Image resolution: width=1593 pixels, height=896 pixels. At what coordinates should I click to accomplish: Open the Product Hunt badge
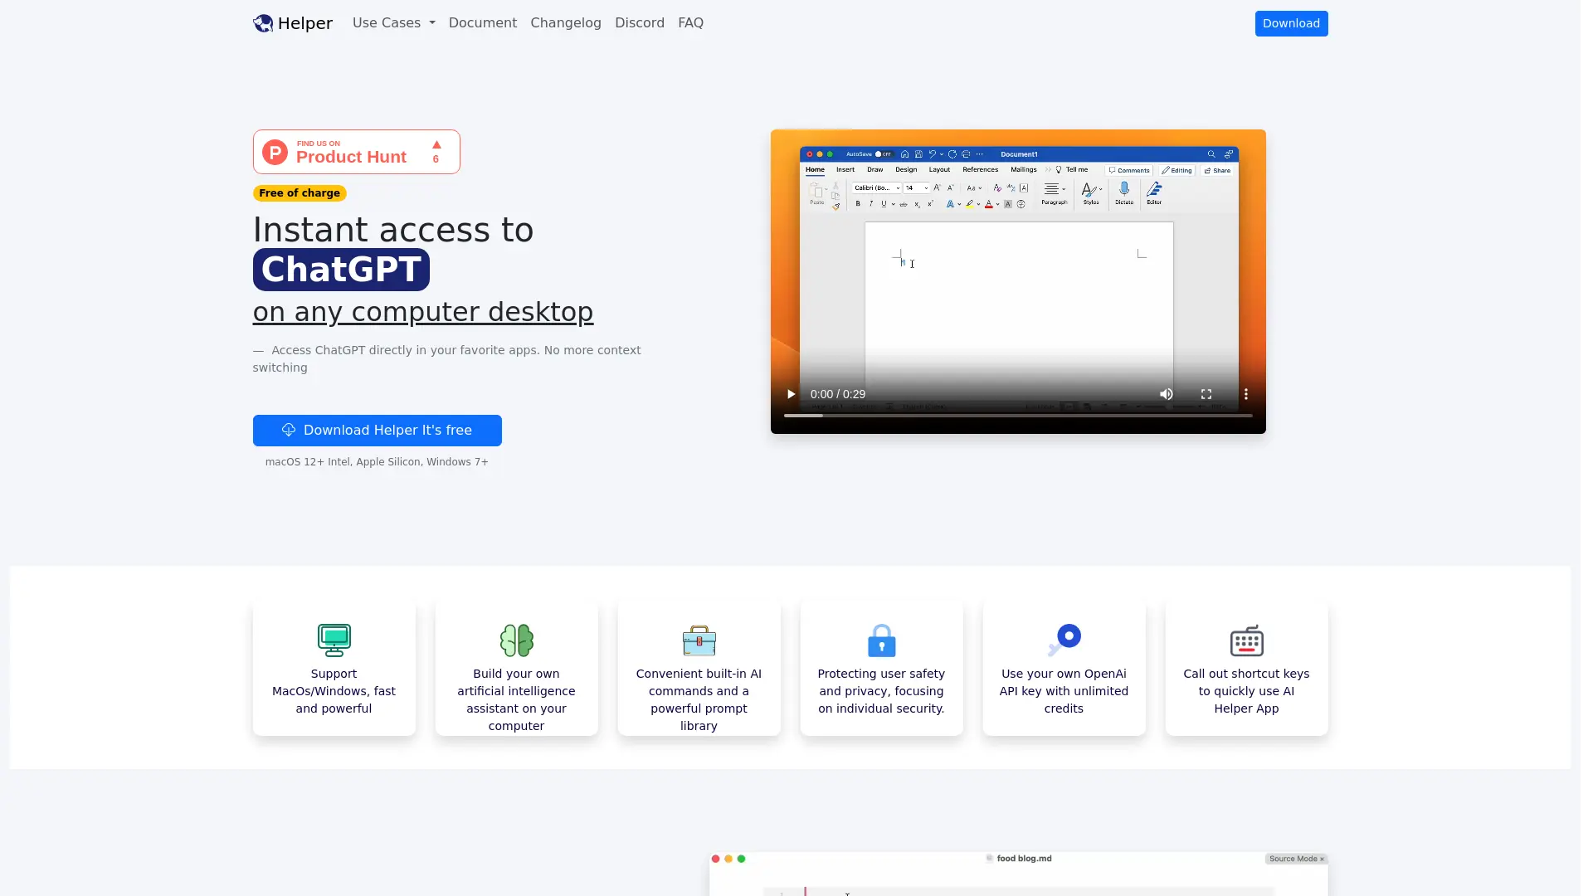pos(357,152)
